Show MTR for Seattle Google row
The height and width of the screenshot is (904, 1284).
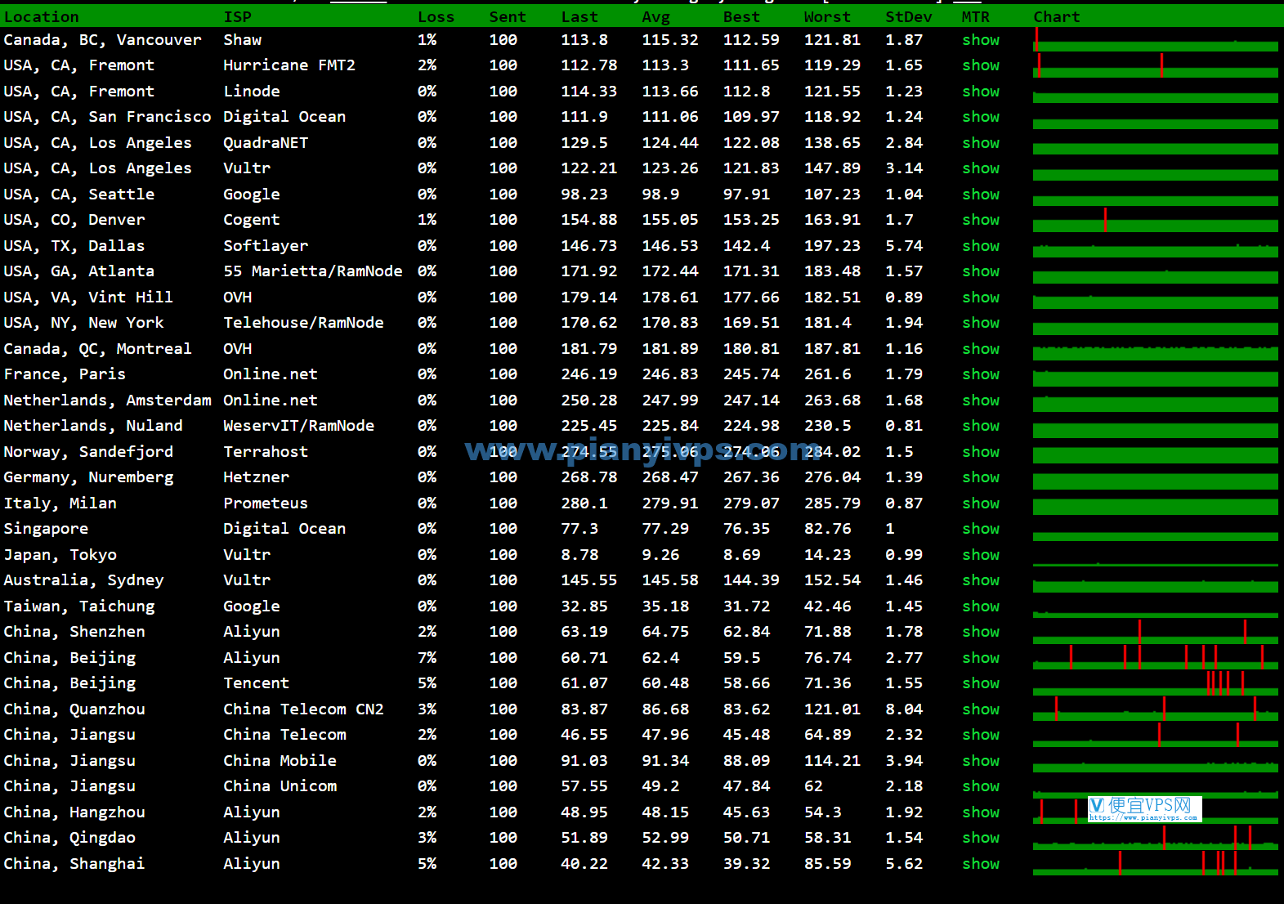[981, 195]
